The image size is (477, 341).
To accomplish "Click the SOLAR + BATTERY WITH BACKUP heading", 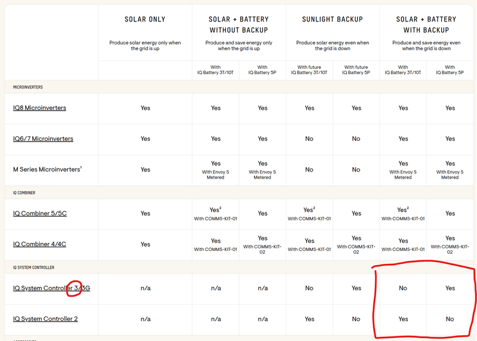I will pos(426,24).
